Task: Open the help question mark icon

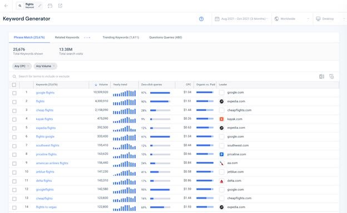Action: 201,19
